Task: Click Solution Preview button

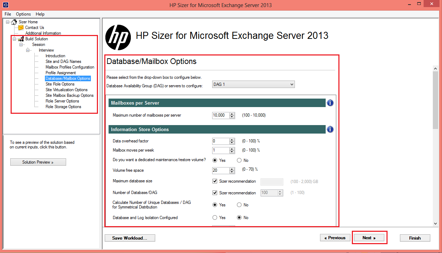Action: point(38,162)
